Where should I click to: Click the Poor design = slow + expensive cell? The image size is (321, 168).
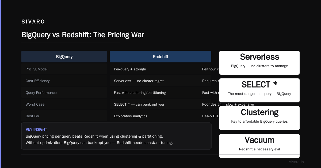click(x=228, y=104)
